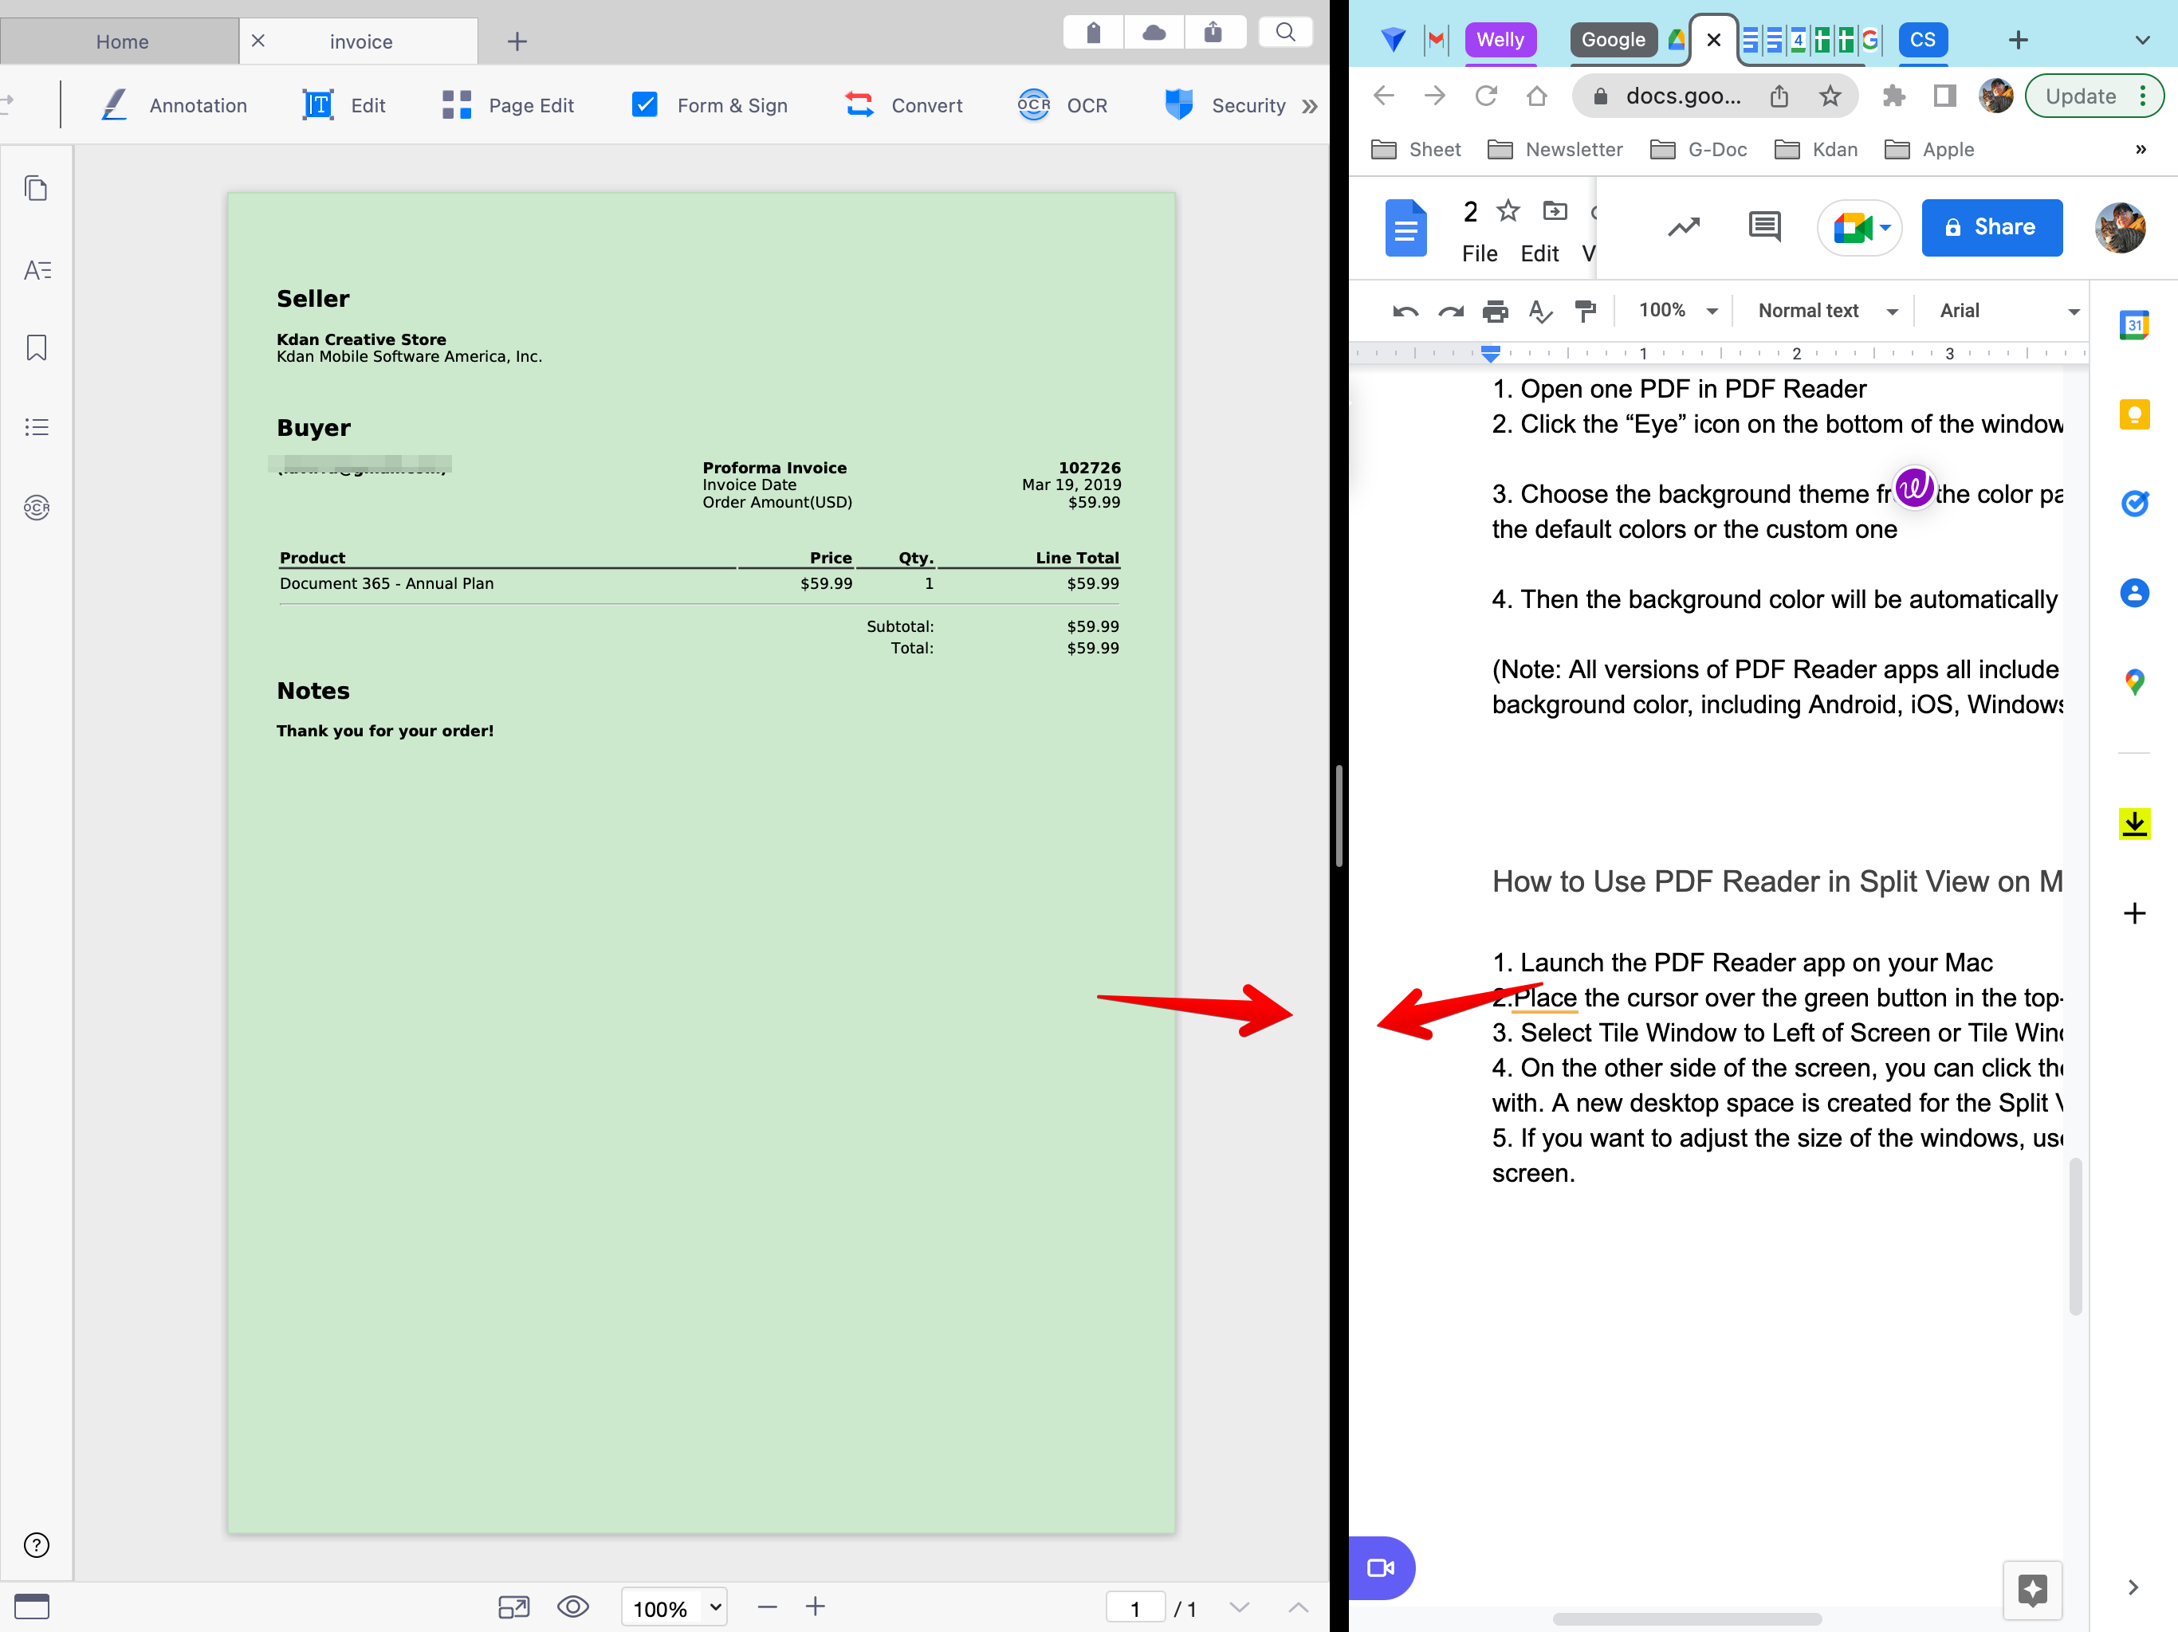The image size is (2178, 1632).
Task: Open Form & Sign tools
Action: [709, 105]
